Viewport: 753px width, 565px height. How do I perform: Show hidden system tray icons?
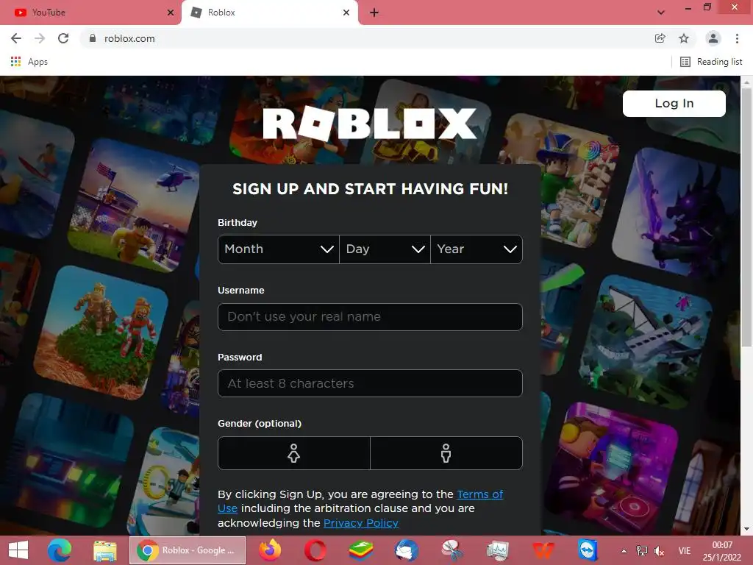click(624, 551)
